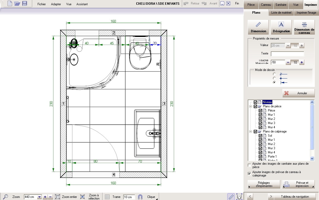
Task: Toggle the Trame grid icon
Action: [107, 197]
